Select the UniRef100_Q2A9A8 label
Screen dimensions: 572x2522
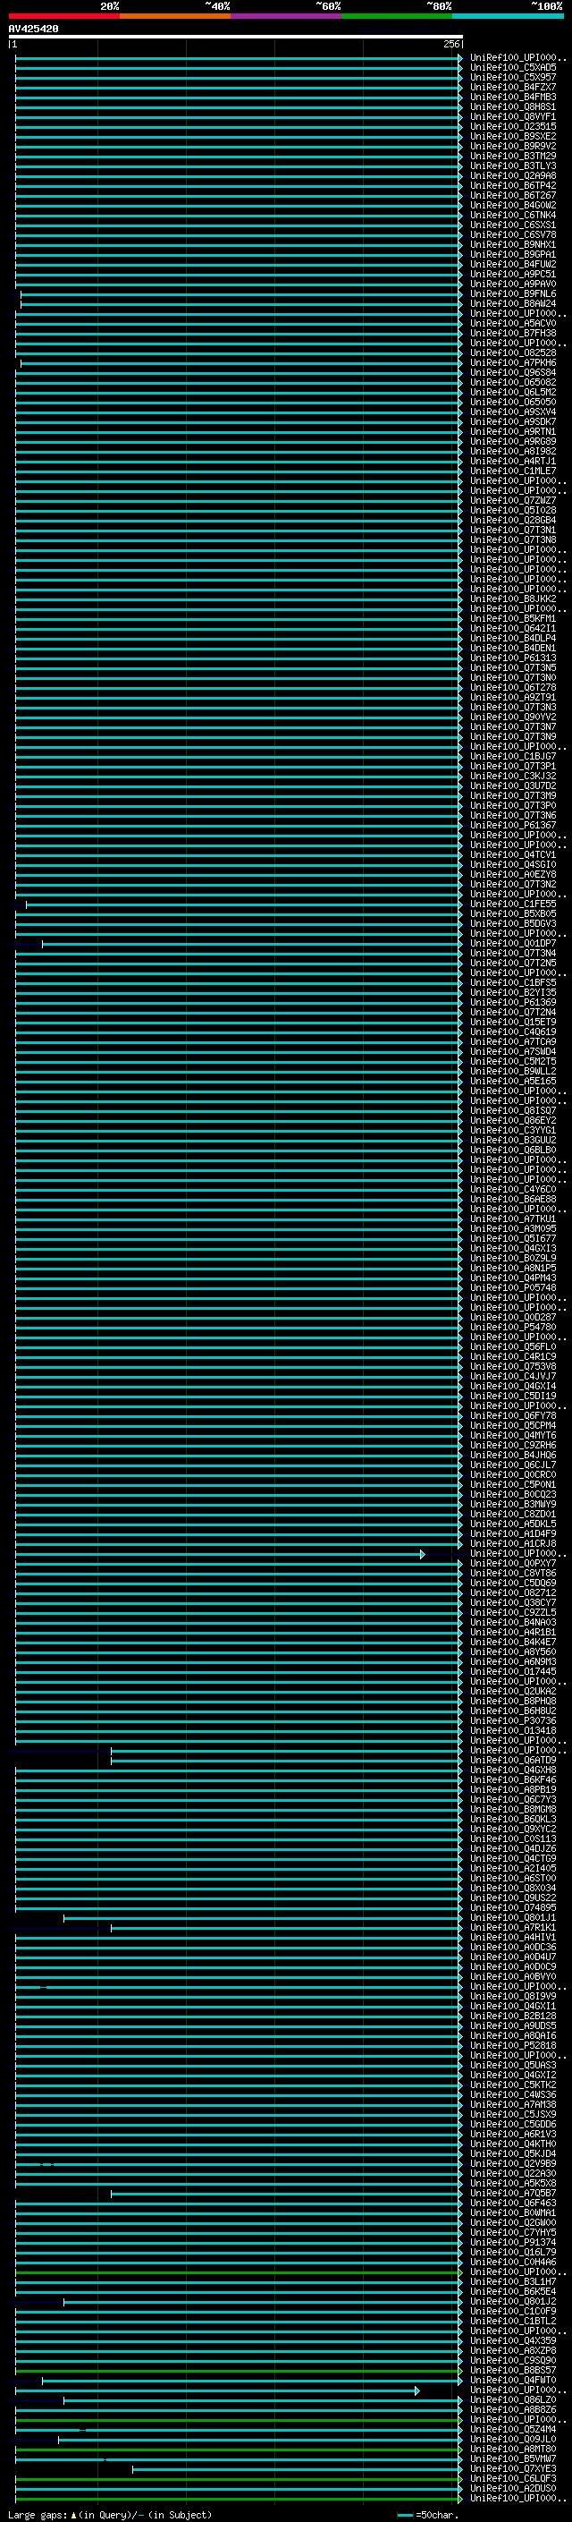pos(513,176)
